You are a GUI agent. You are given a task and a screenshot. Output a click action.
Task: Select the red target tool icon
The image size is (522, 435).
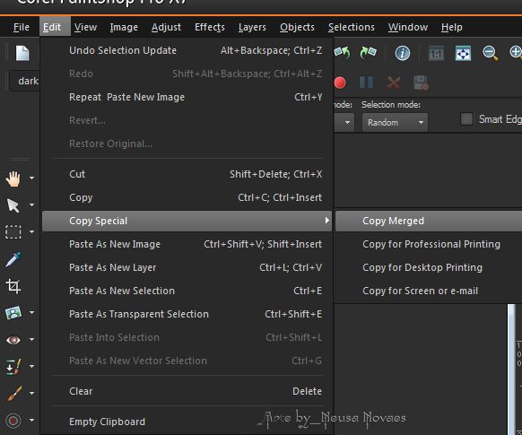[13, 421]
